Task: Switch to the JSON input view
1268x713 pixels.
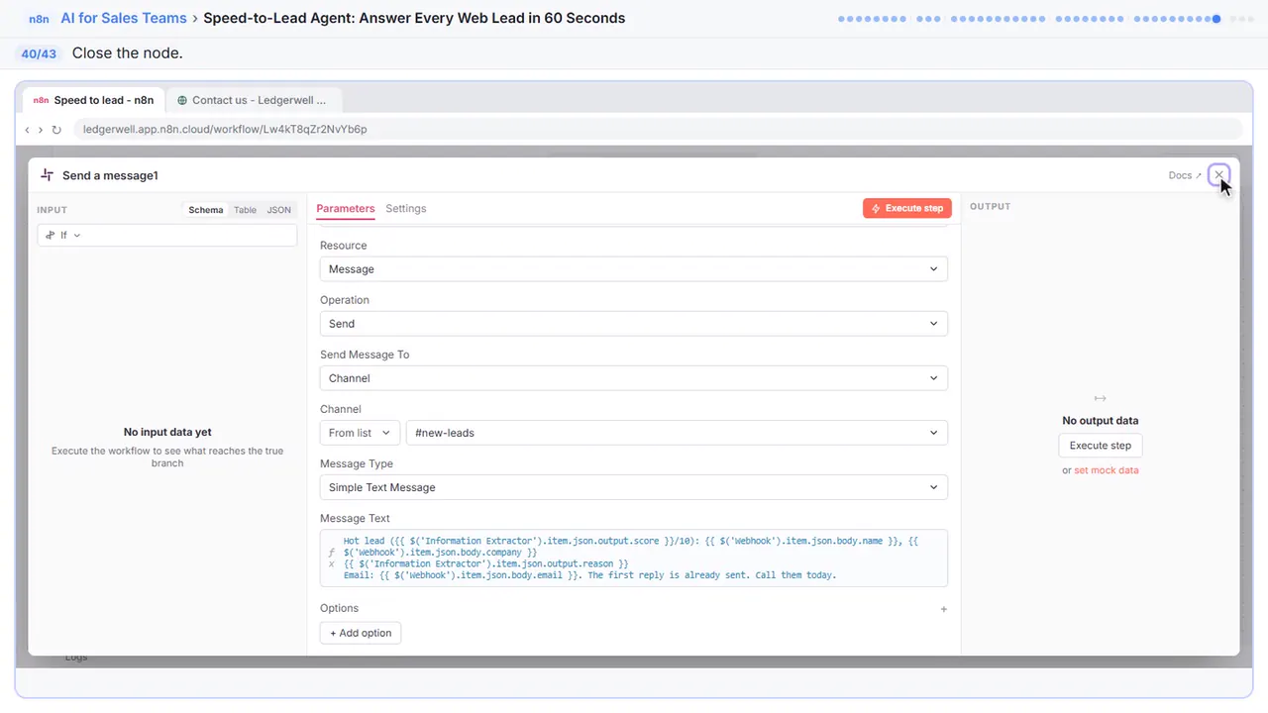Action: [x=279, y=210]
